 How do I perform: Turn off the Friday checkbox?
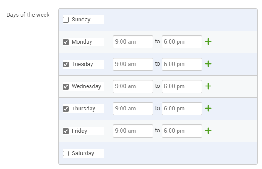point(66,131)
